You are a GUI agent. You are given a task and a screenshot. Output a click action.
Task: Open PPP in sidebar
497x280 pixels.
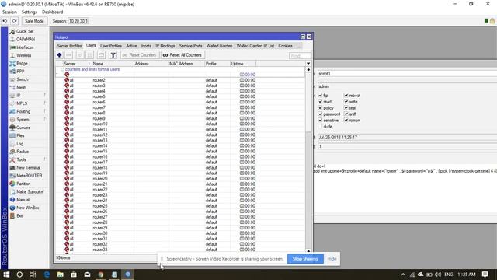point(20,72)
